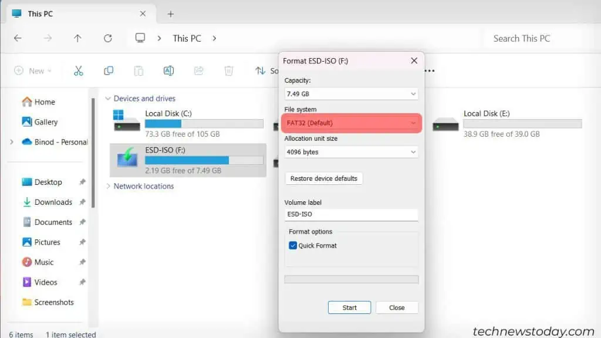Unpin Pictures using its pin icon
The image size is (601, 338).
[x=82, y=242]
